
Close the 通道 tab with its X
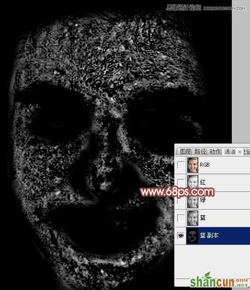click(239, 152)
